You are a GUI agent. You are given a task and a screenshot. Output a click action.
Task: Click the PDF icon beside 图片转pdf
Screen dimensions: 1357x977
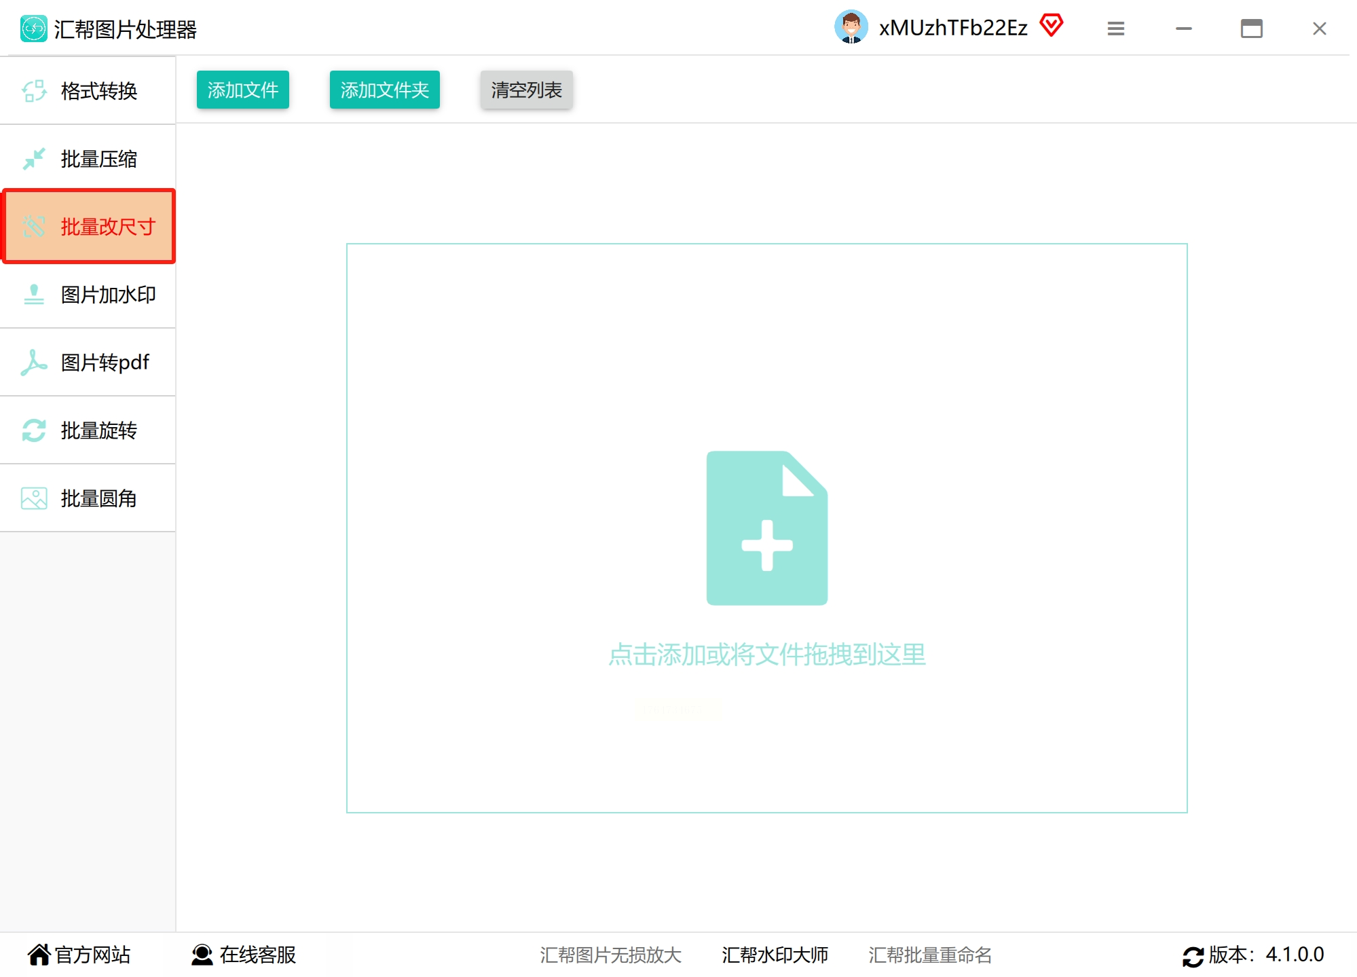(34, 363)
